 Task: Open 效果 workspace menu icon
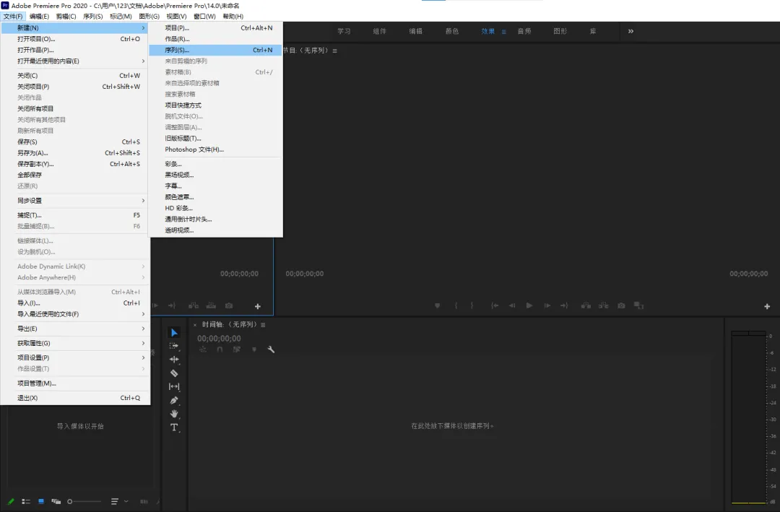pos(504,31)
